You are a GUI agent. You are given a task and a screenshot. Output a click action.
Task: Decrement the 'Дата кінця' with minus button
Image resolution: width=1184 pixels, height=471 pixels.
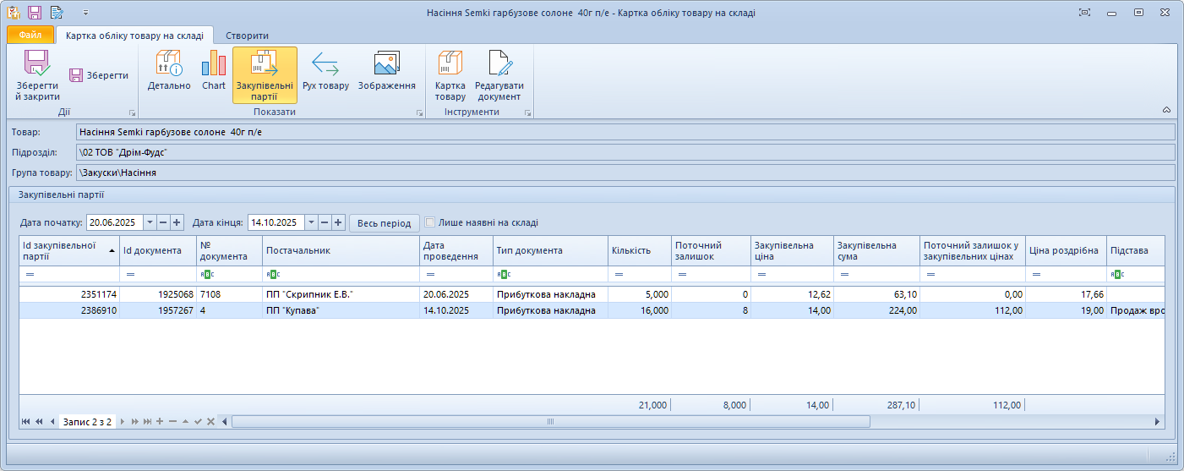(325, 222)
